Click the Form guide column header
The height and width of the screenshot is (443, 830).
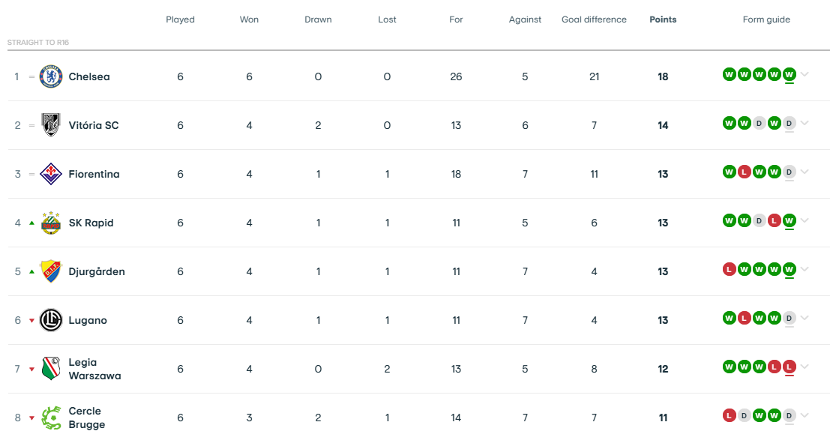point(766,19)
